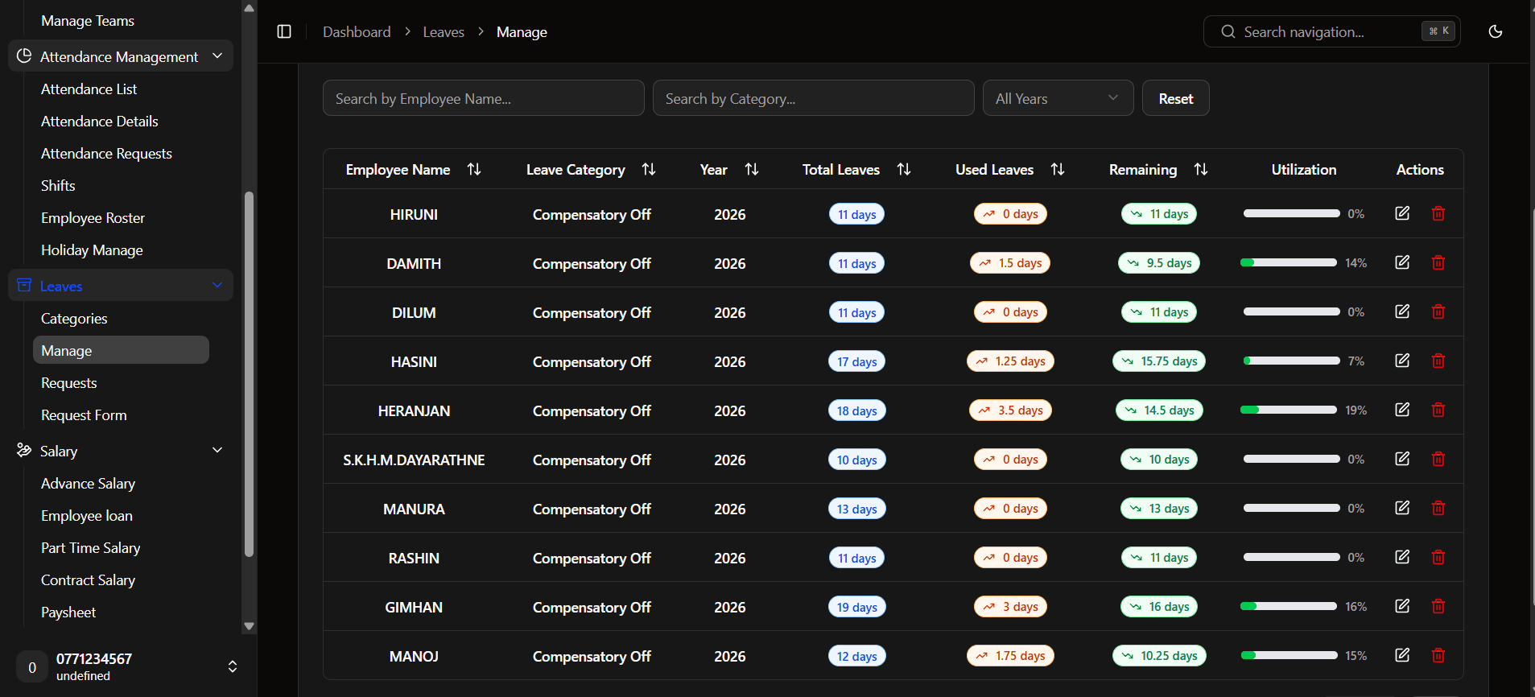Open Employee loan page
This screenshot has height=697, width=1535.
[x=87, y=516]
